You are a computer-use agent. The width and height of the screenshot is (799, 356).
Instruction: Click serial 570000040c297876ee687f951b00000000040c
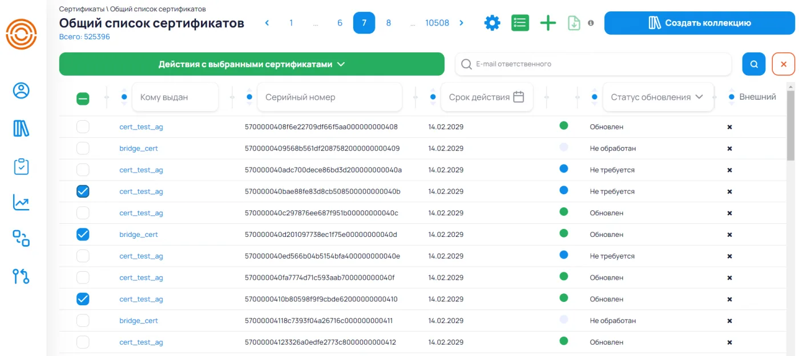[321, 213]
